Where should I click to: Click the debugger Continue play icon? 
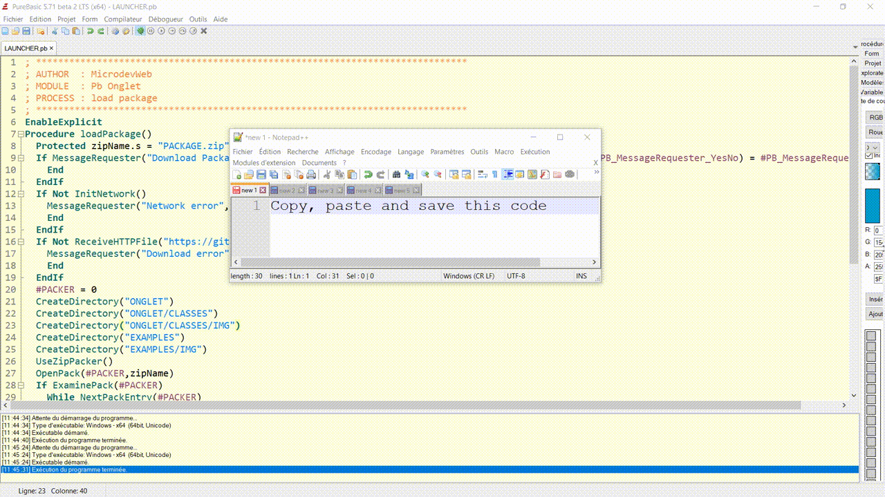(161, 31)
